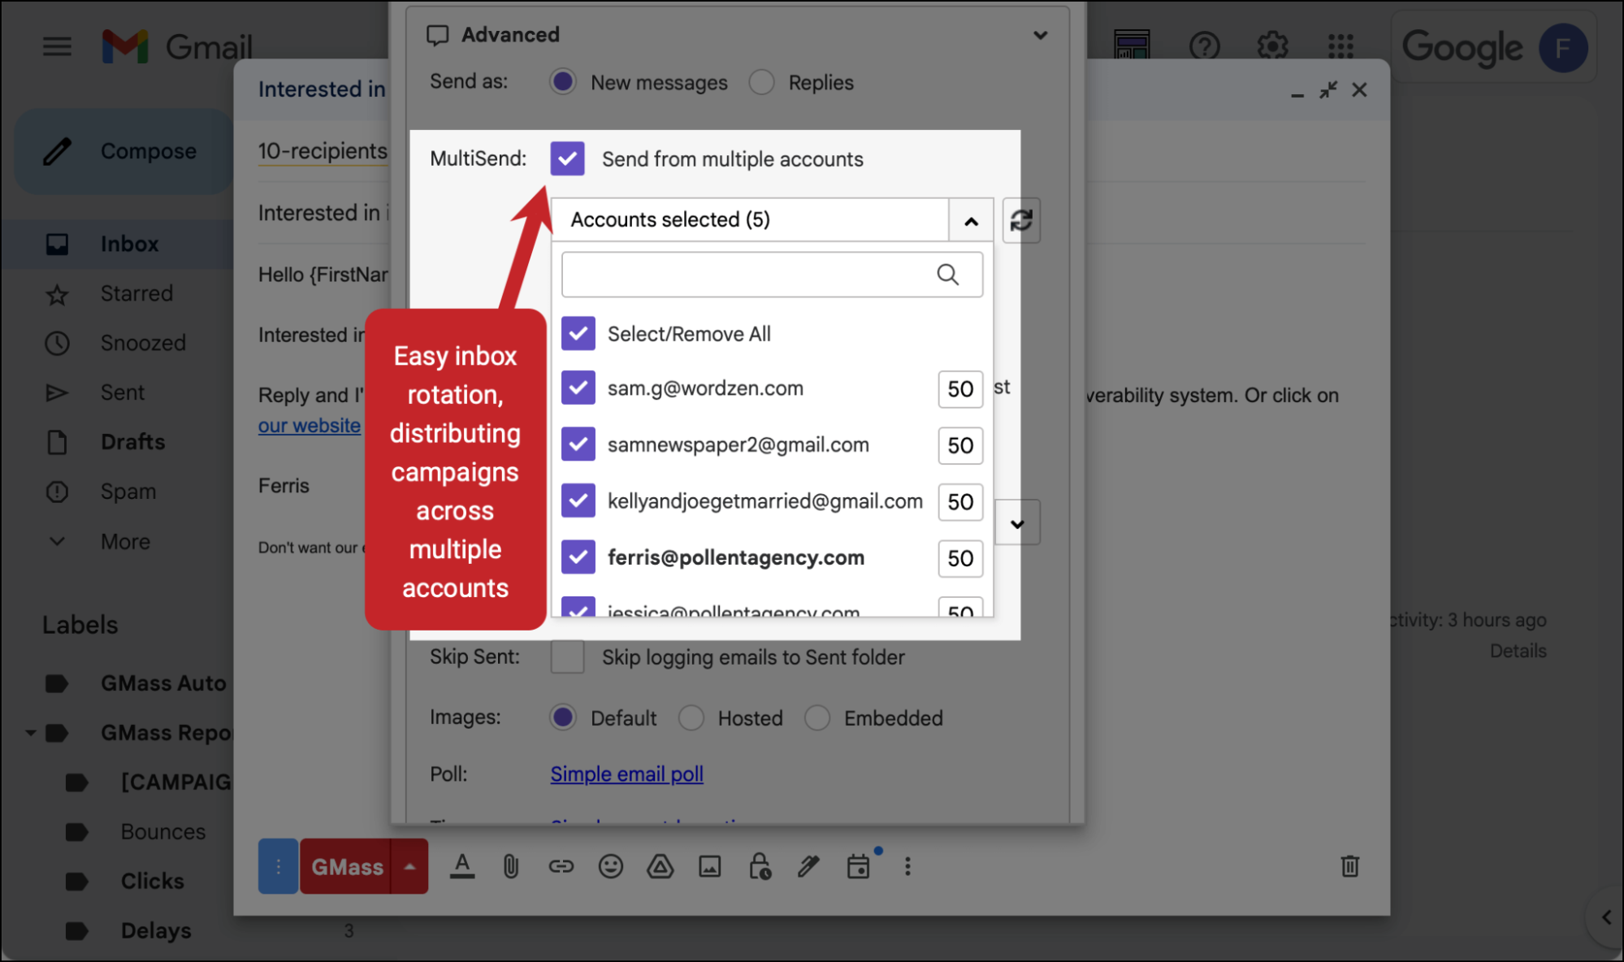Expand More in Gmail sidebar
The image size is (1624, 962).
coord(125,541)
